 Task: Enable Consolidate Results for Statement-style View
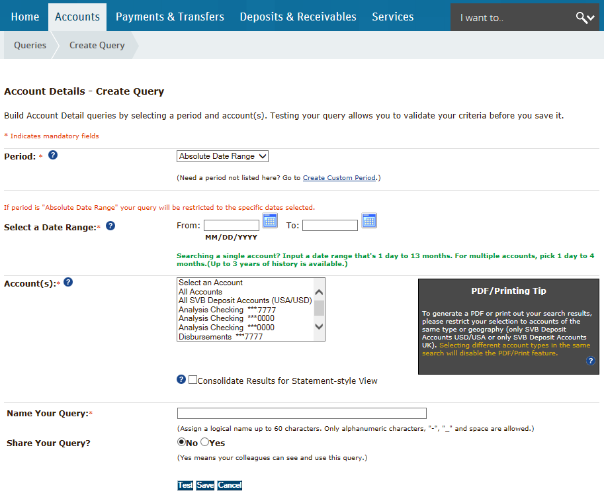(193, 380)
